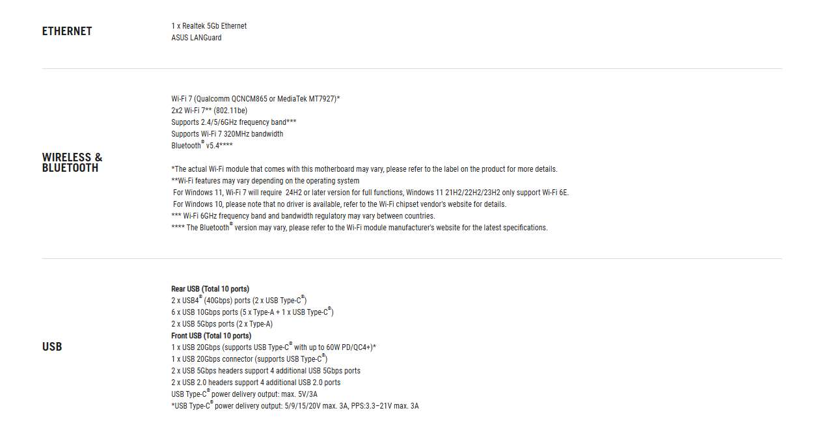Screen dimensions: 816x432
Task: Click the USB section heading
Action: coord(52,347)
